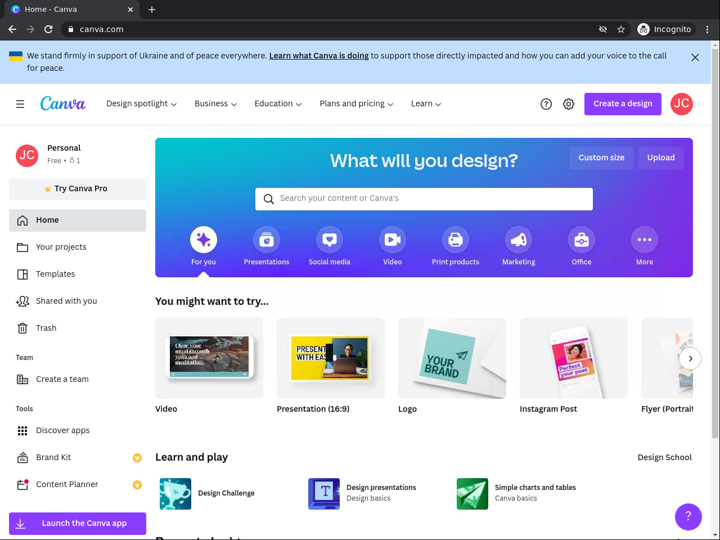Open the Instagram Post thumbnail
Screen dimensions: 720x540
click(x=574, y=358)
